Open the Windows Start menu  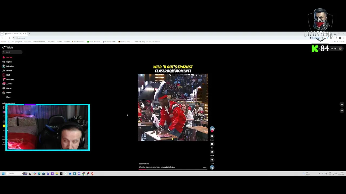3,174
